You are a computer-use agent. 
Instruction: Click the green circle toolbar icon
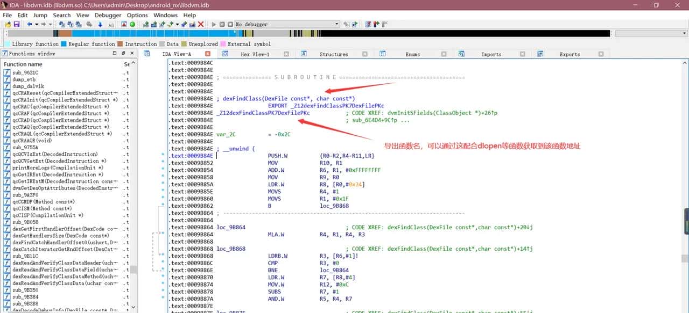click(132, 25)
